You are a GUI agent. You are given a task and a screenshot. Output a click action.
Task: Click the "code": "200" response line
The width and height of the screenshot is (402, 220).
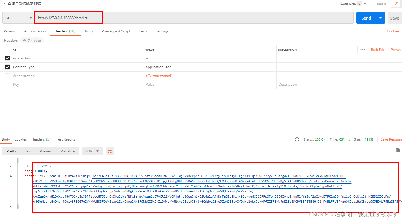[38, 166]
